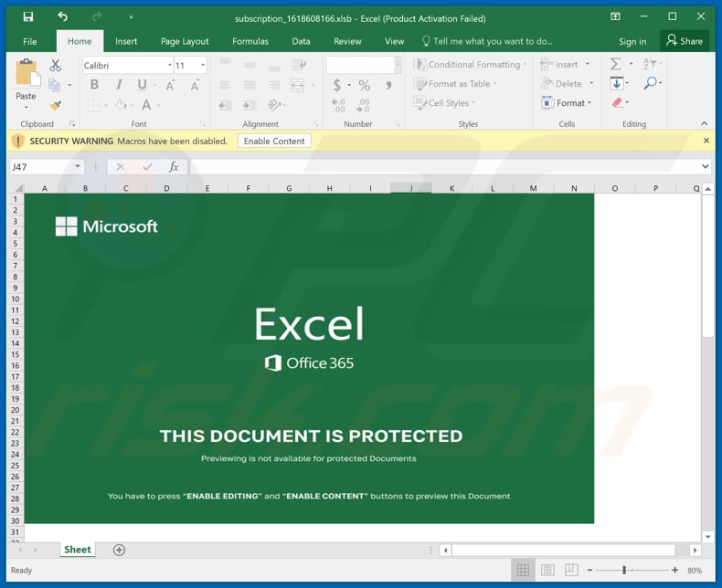Select the Sheet tab
This screenshot has height=588, width=722.
pos(78,550)
